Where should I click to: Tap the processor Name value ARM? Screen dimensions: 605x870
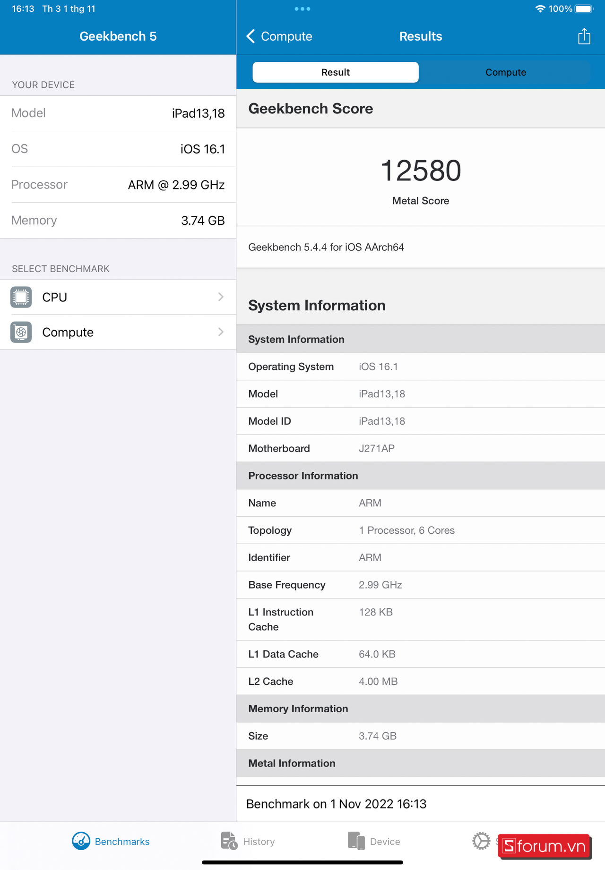(x=370, y=503)
